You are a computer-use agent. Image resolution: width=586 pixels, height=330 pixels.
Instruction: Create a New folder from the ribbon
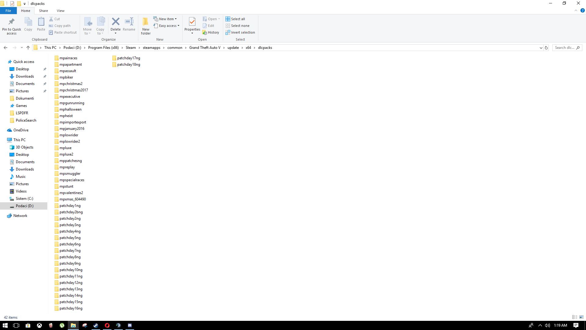pos(146,26)
